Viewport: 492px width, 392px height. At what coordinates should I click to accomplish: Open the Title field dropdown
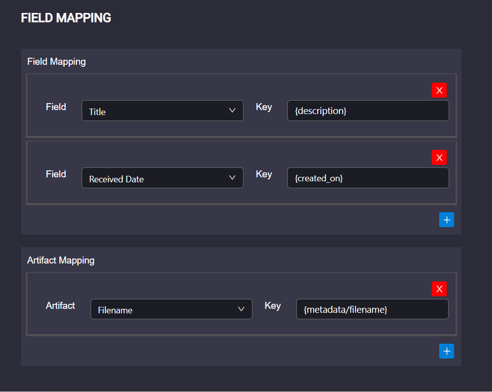coord(162,111)
